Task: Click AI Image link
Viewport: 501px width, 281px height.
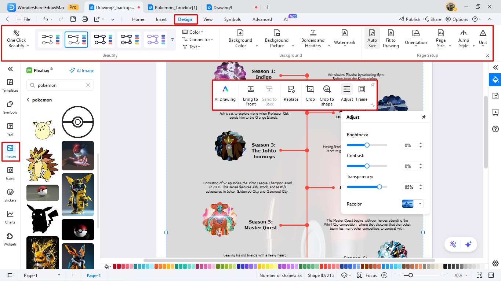Action: click(x=82, y=71)
